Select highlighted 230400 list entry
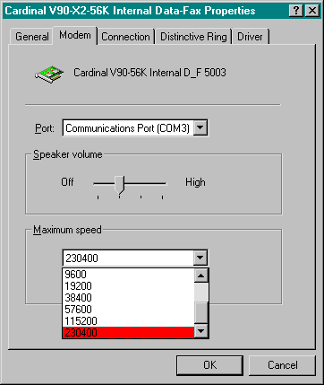 [128, 332]
